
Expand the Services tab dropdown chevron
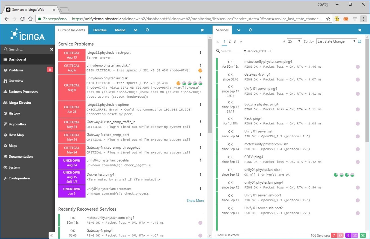[239, 30]
